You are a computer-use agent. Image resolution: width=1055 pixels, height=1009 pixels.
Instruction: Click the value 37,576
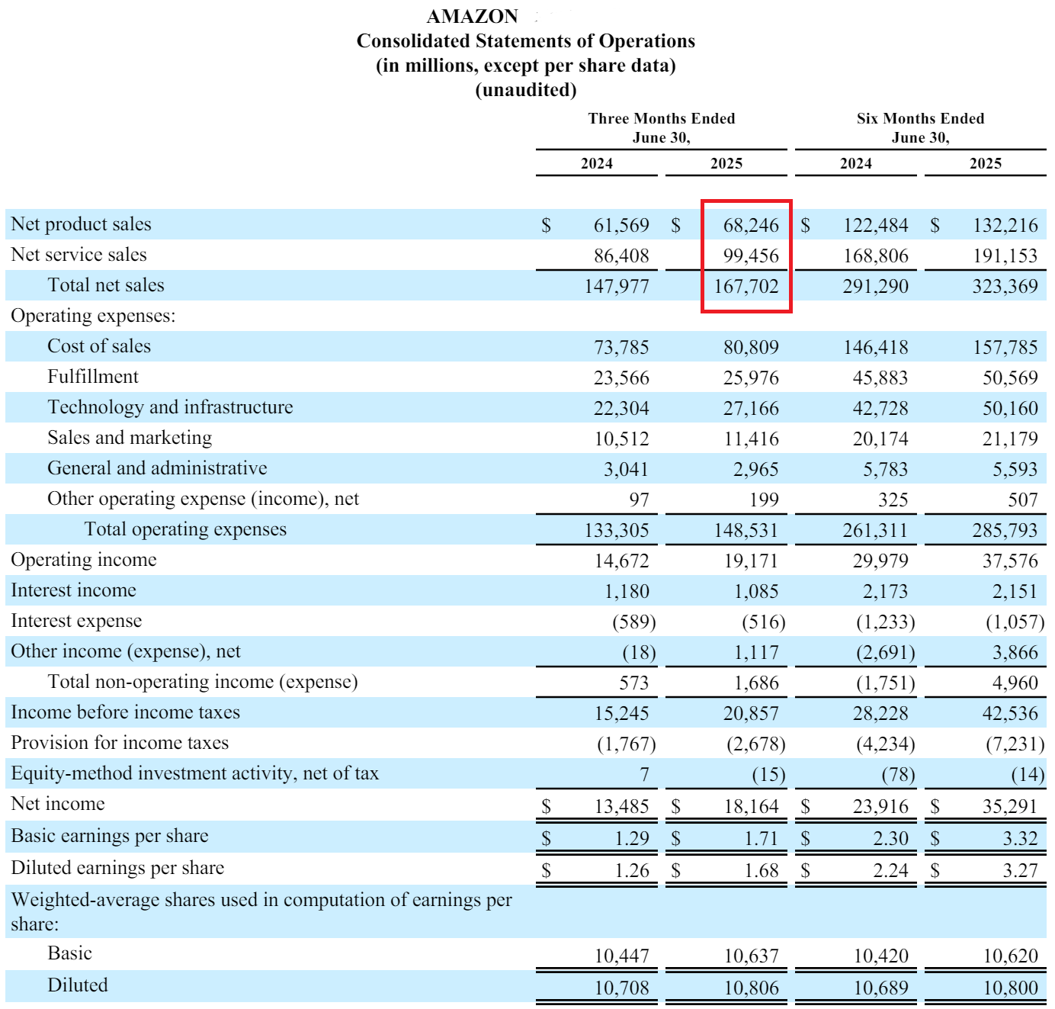pos(1010,561)
